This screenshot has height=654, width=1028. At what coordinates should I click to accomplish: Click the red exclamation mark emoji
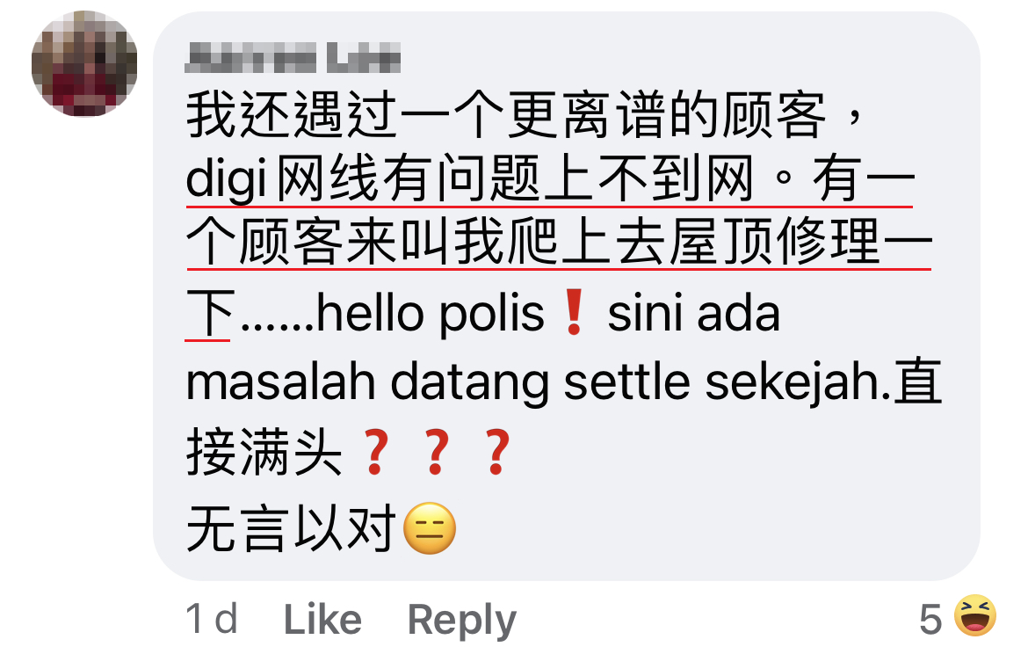point(575,315)
